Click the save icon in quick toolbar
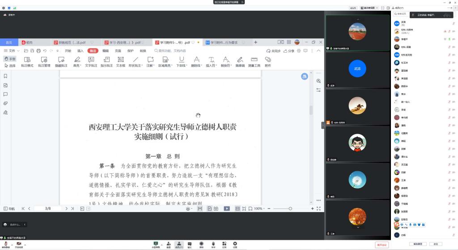The width and height of the screenshot is (458, 250). pyautogui.click(x=32, y=51)
